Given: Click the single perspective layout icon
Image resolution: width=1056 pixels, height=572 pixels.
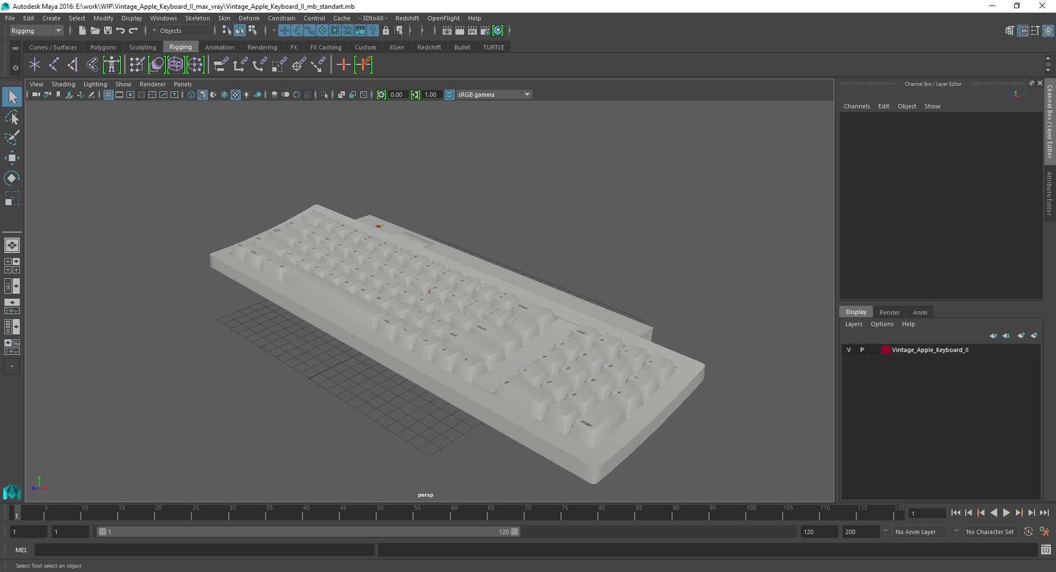Looking at the screenshot, I should click(x=12, y=245).
